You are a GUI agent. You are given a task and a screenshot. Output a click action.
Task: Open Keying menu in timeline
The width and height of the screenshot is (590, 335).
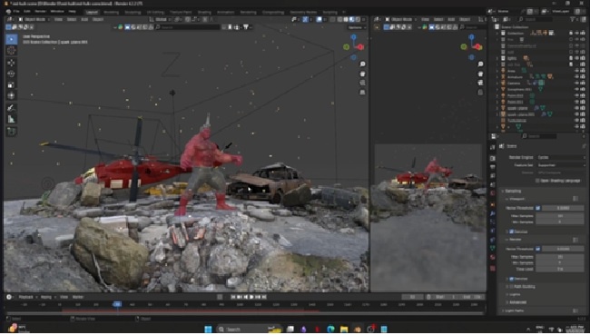tap(46, 297)
